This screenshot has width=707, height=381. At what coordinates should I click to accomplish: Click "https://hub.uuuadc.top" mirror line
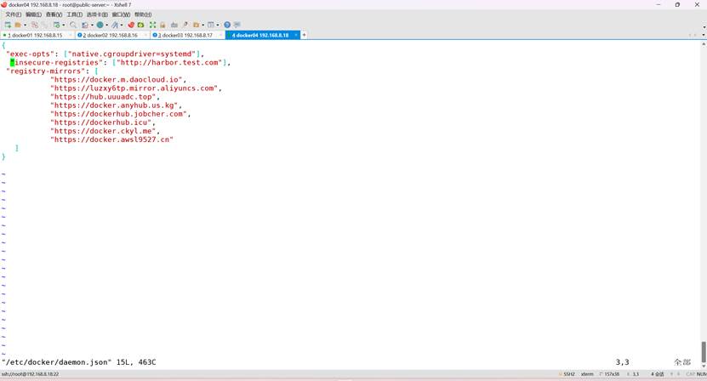coord(103,97)
